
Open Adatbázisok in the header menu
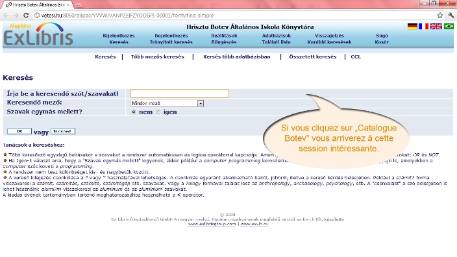pyautogui.click(x=277, y=36)
